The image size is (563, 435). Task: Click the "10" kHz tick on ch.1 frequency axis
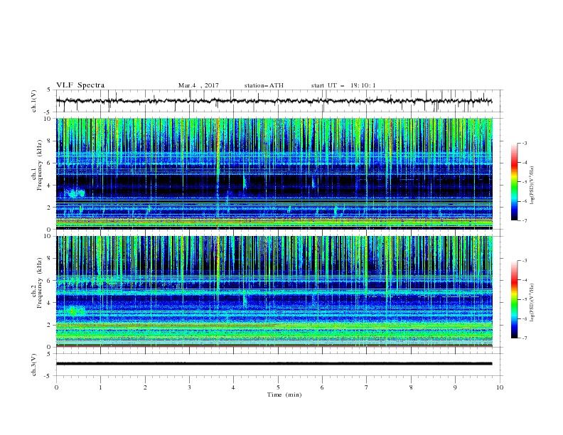tap(47, 119)
